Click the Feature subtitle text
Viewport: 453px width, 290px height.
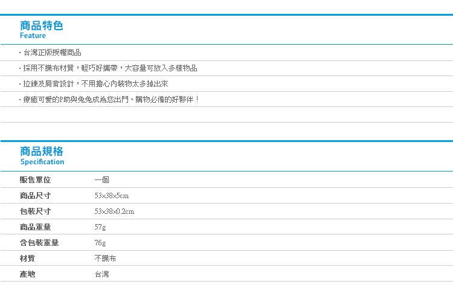[x=33, y=36]
